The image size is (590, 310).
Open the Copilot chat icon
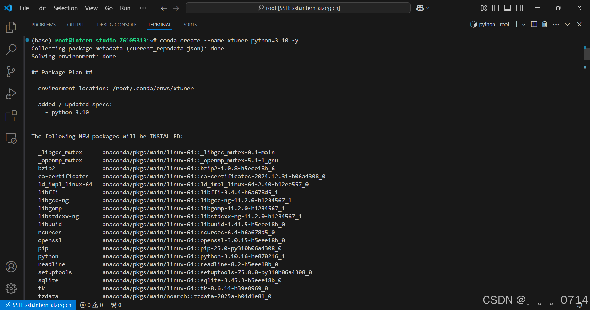coord(420,8)
